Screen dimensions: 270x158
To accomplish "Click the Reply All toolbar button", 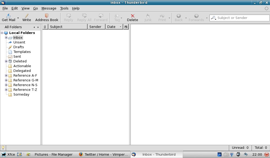I will [x=84, y=18].
